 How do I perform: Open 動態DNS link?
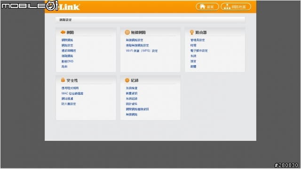click(67, 61)
